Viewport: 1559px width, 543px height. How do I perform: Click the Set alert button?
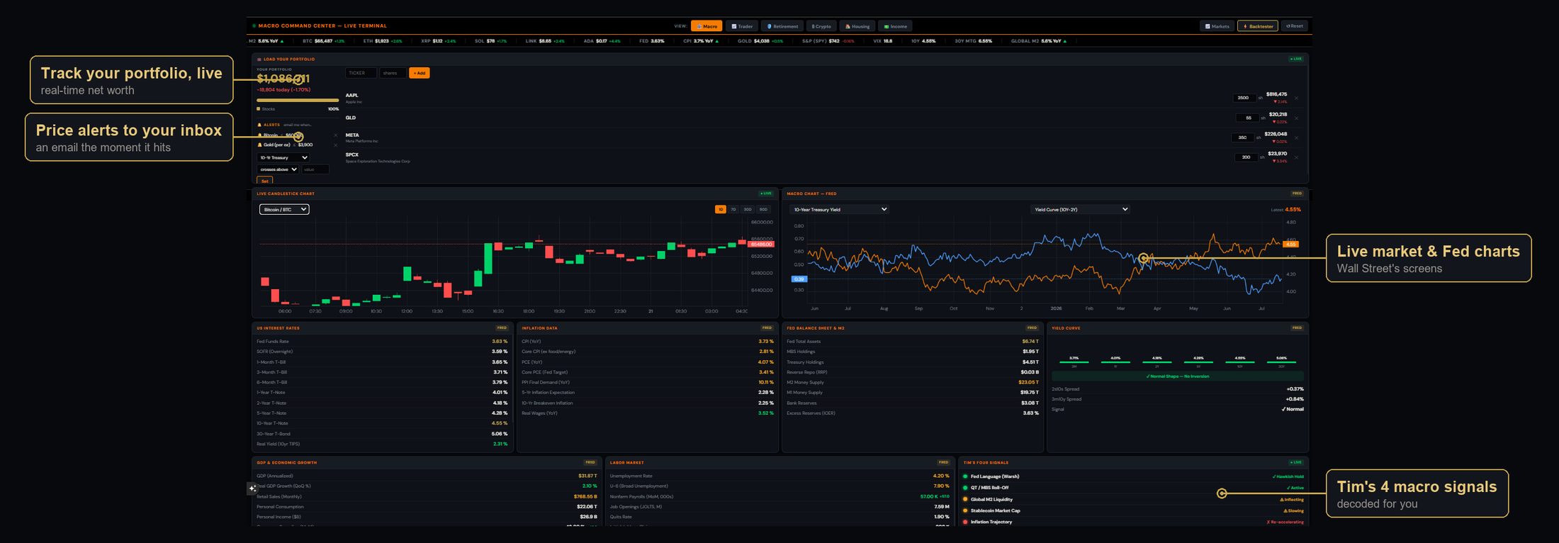pos(264,181)
